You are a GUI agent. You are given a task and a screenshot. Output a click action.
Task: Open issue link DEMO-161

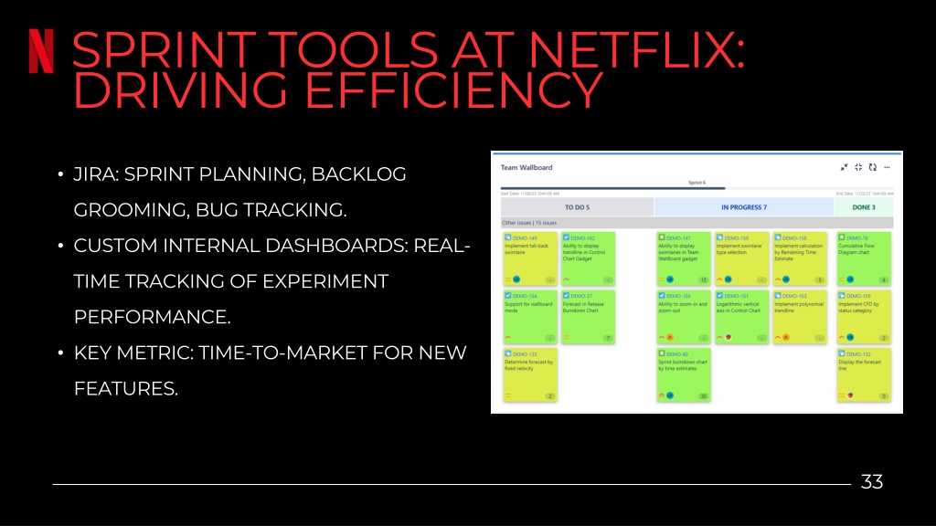(736, 296)
